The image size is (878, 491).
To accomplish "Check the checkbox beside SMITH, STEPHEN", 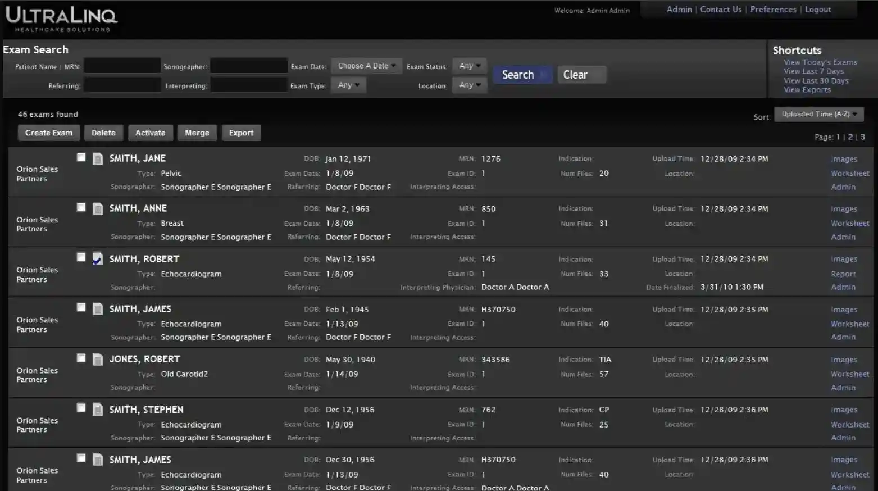I will coord(81,408).
